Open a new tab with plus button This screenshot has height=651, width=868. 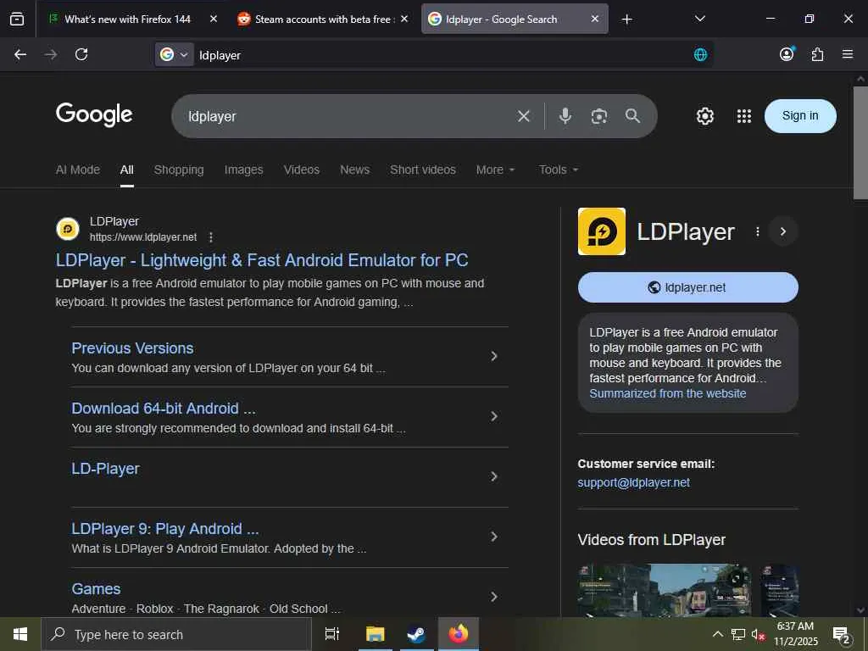pos(626,19)
